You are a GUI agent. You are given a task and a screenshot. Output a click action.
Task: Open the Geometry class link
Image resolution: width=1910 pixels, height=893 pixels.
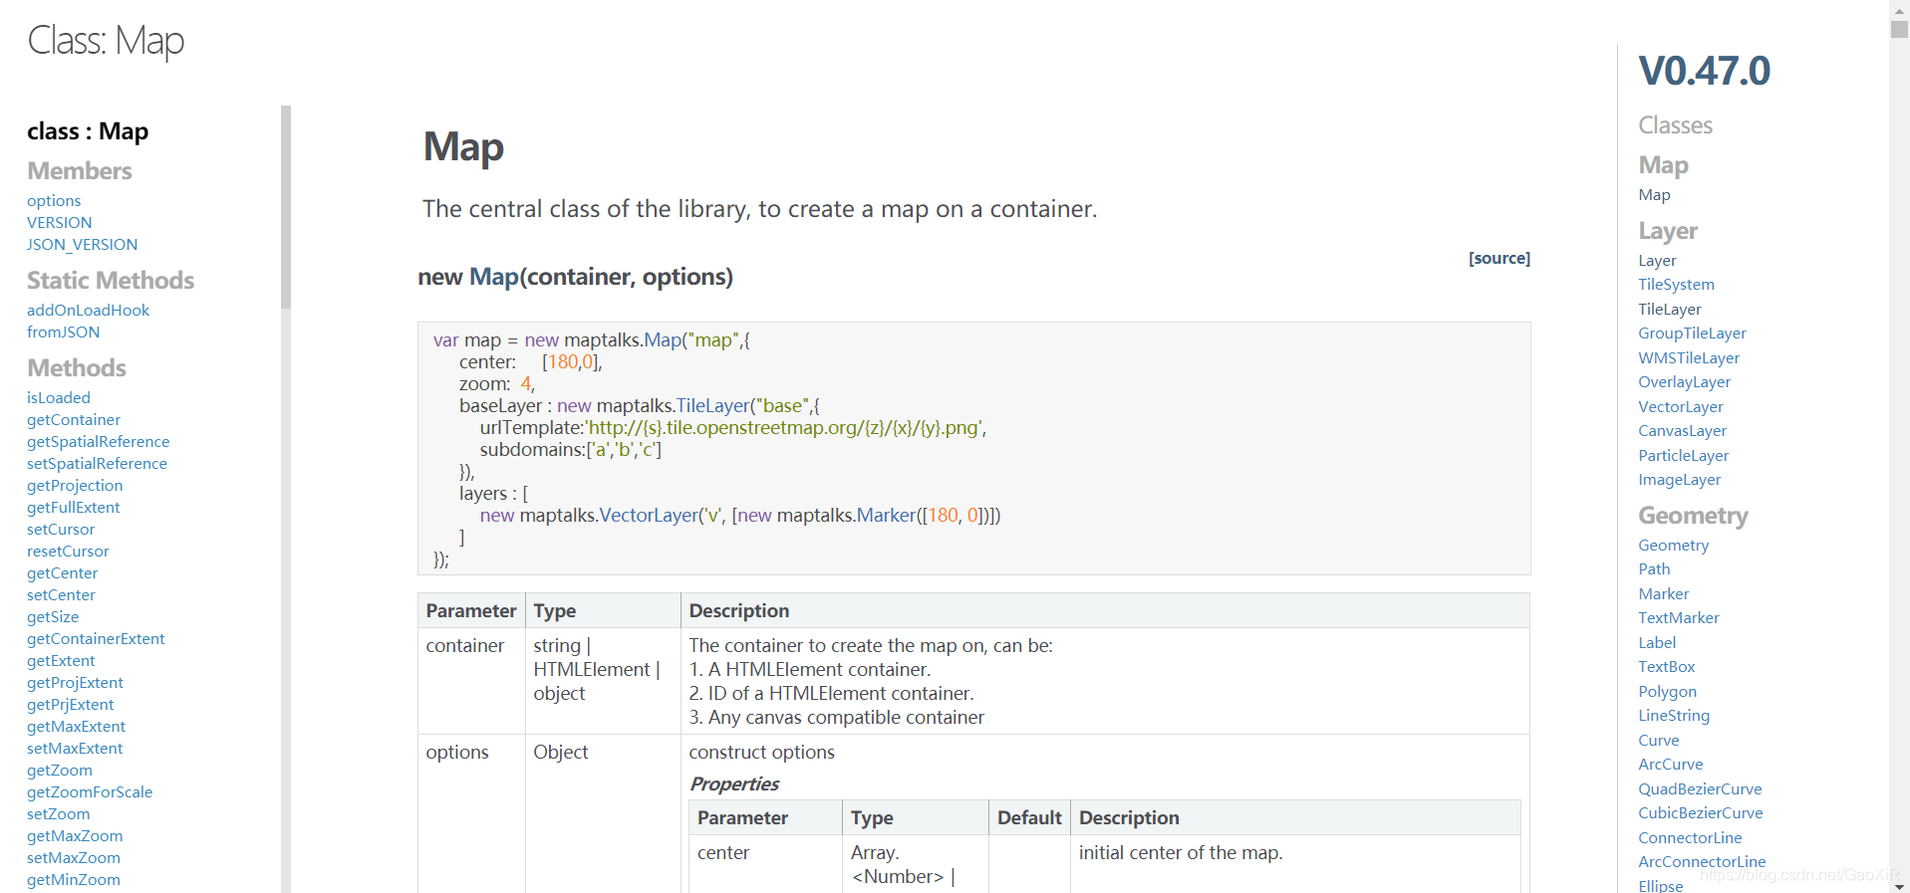pyautogui.click(x=1673, y=546)
